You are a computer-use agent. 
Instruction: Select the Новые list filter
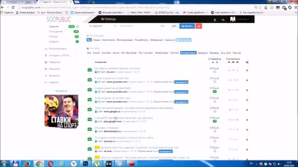pos(96,40)
